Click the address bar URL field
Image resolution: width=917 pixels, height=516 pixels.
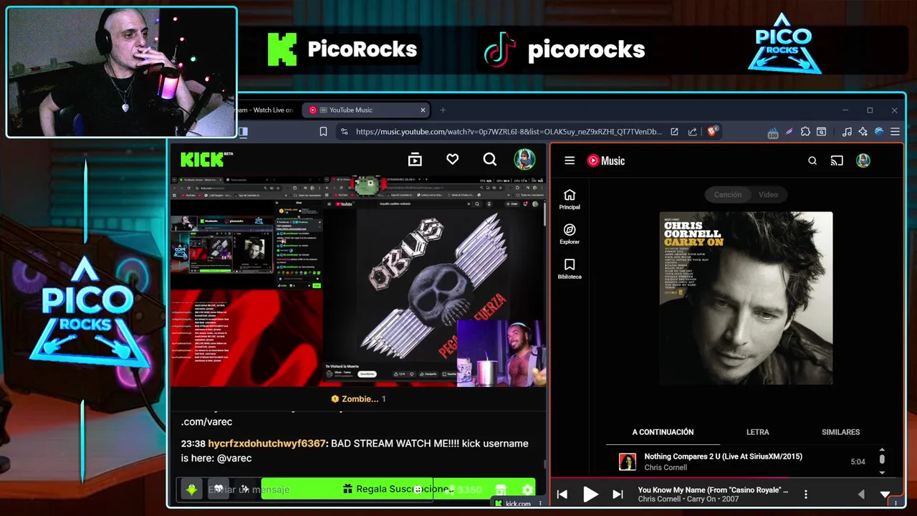click(x=509, y=132)
